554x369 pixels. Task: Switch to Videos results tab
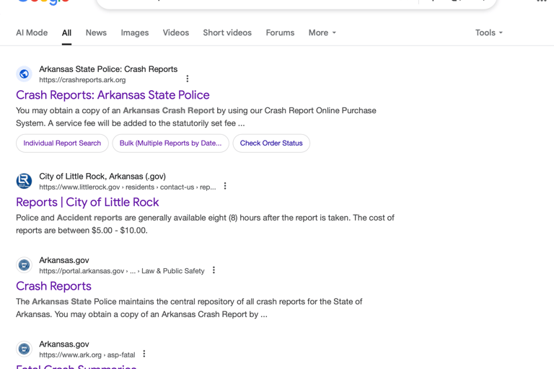[x=175, y=33]
